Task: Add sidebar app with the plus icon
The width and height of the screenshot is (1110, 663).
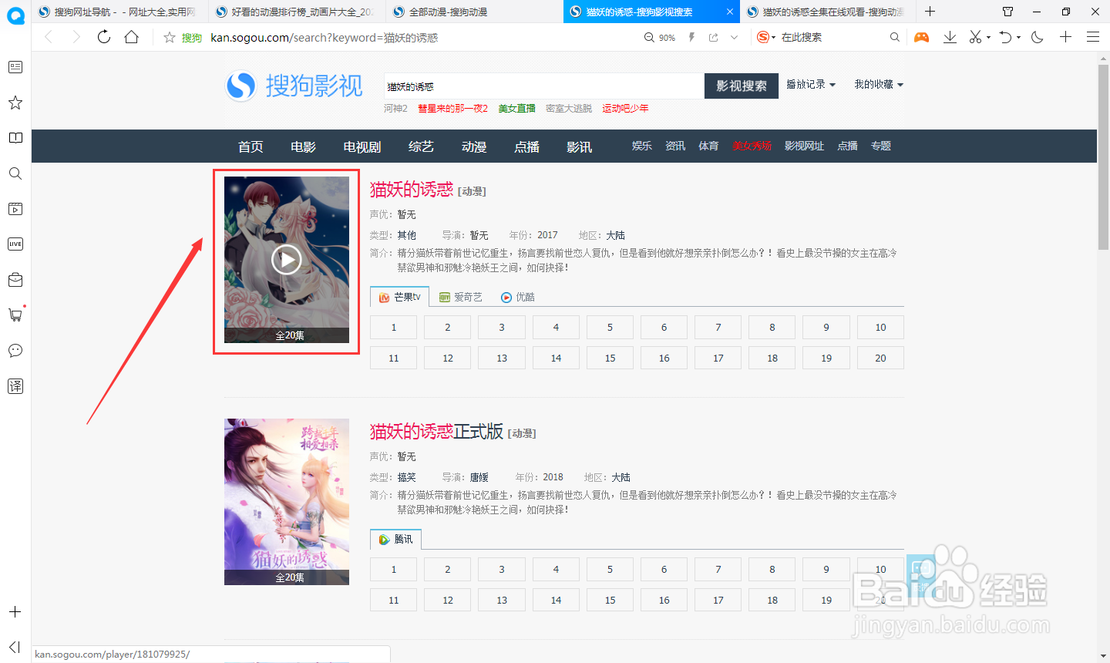Action: tap(15, 612)
